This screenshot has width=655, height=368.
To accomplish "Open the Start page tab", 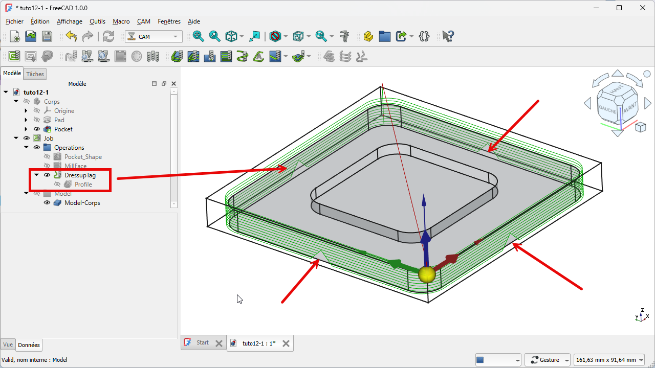I will [202, 343].
